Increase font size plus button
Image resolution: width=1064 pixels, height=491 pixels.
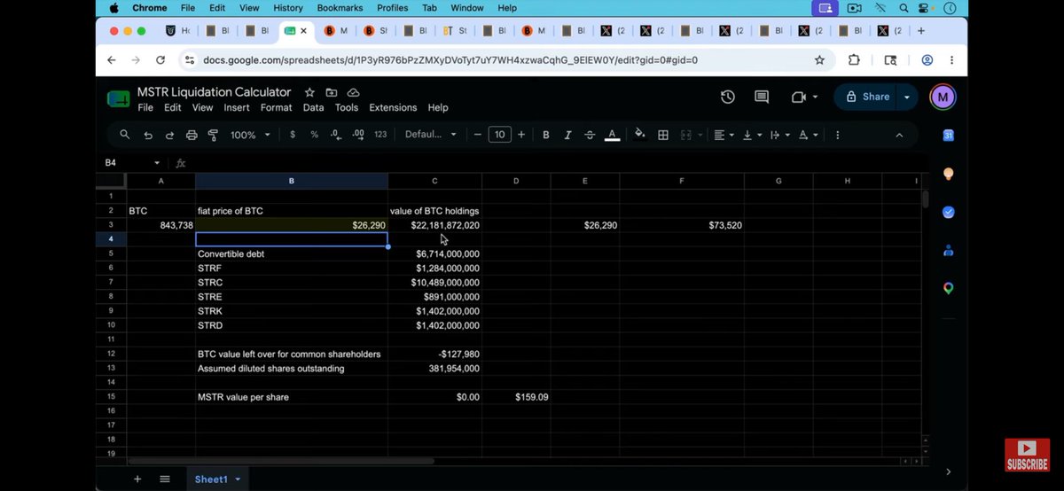(x=521, y=135)
